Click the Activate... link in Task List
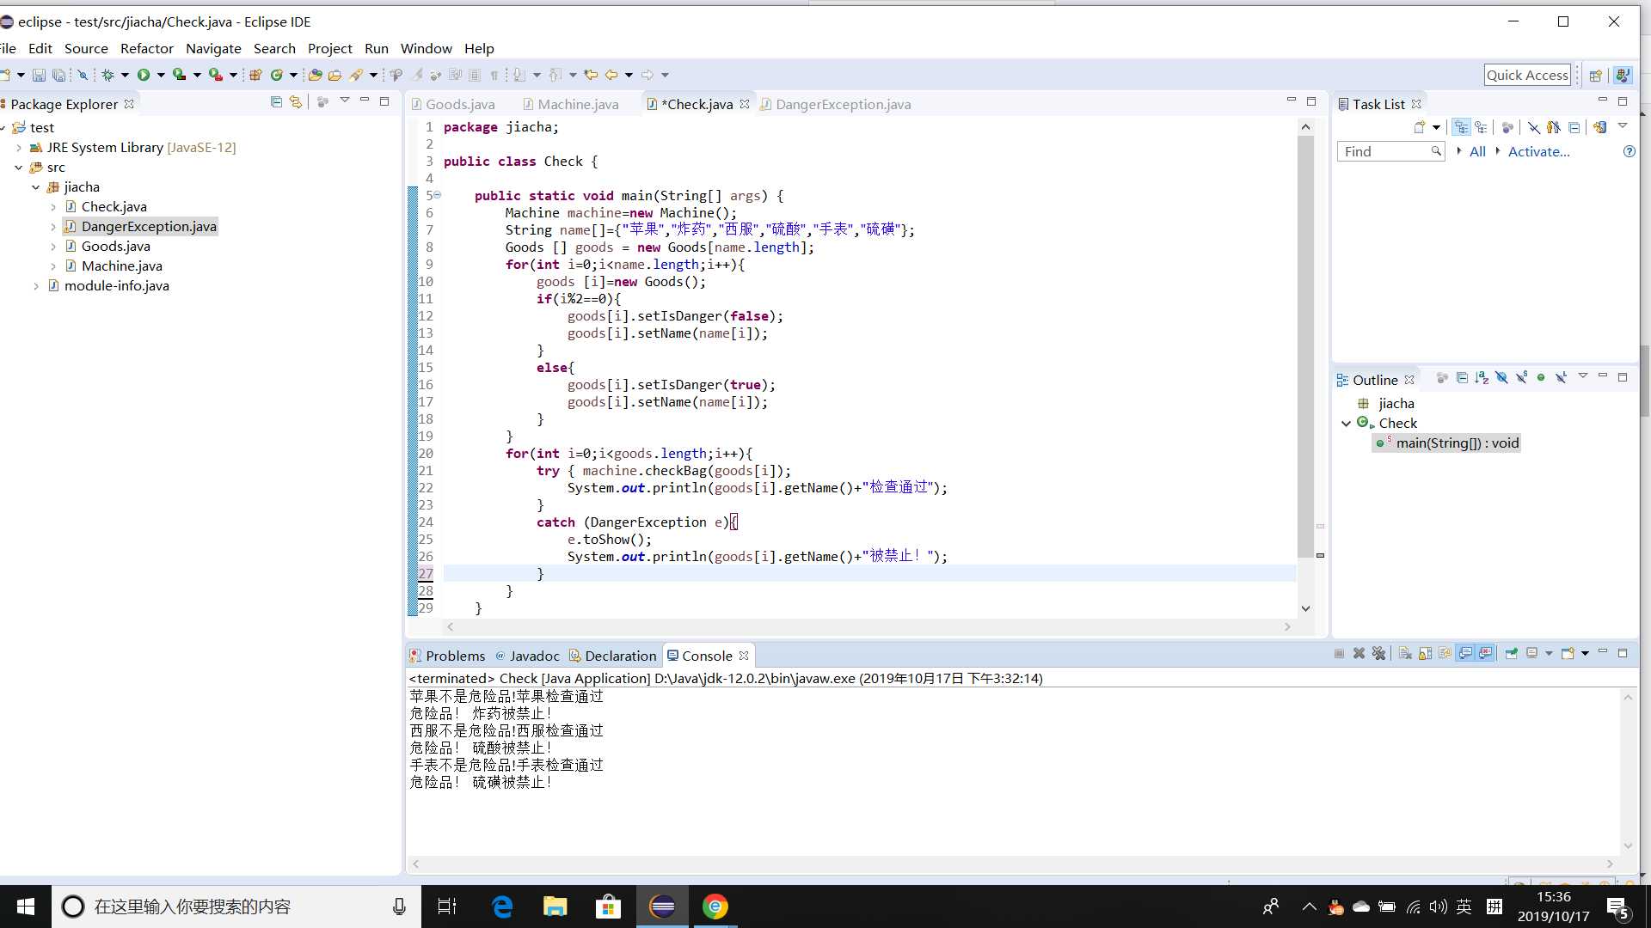The height and width of the screenshot is (928, 1651). click(1538, 152)
